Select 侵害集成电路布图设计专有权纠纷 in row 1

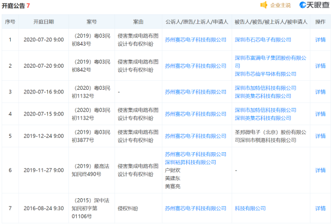(x=138, y=40)
